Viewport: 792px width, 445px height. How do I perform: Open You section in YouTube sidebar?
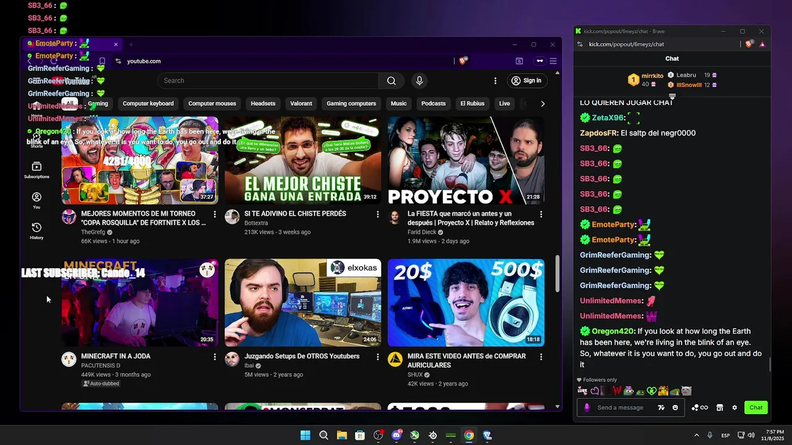click(37, 200)
